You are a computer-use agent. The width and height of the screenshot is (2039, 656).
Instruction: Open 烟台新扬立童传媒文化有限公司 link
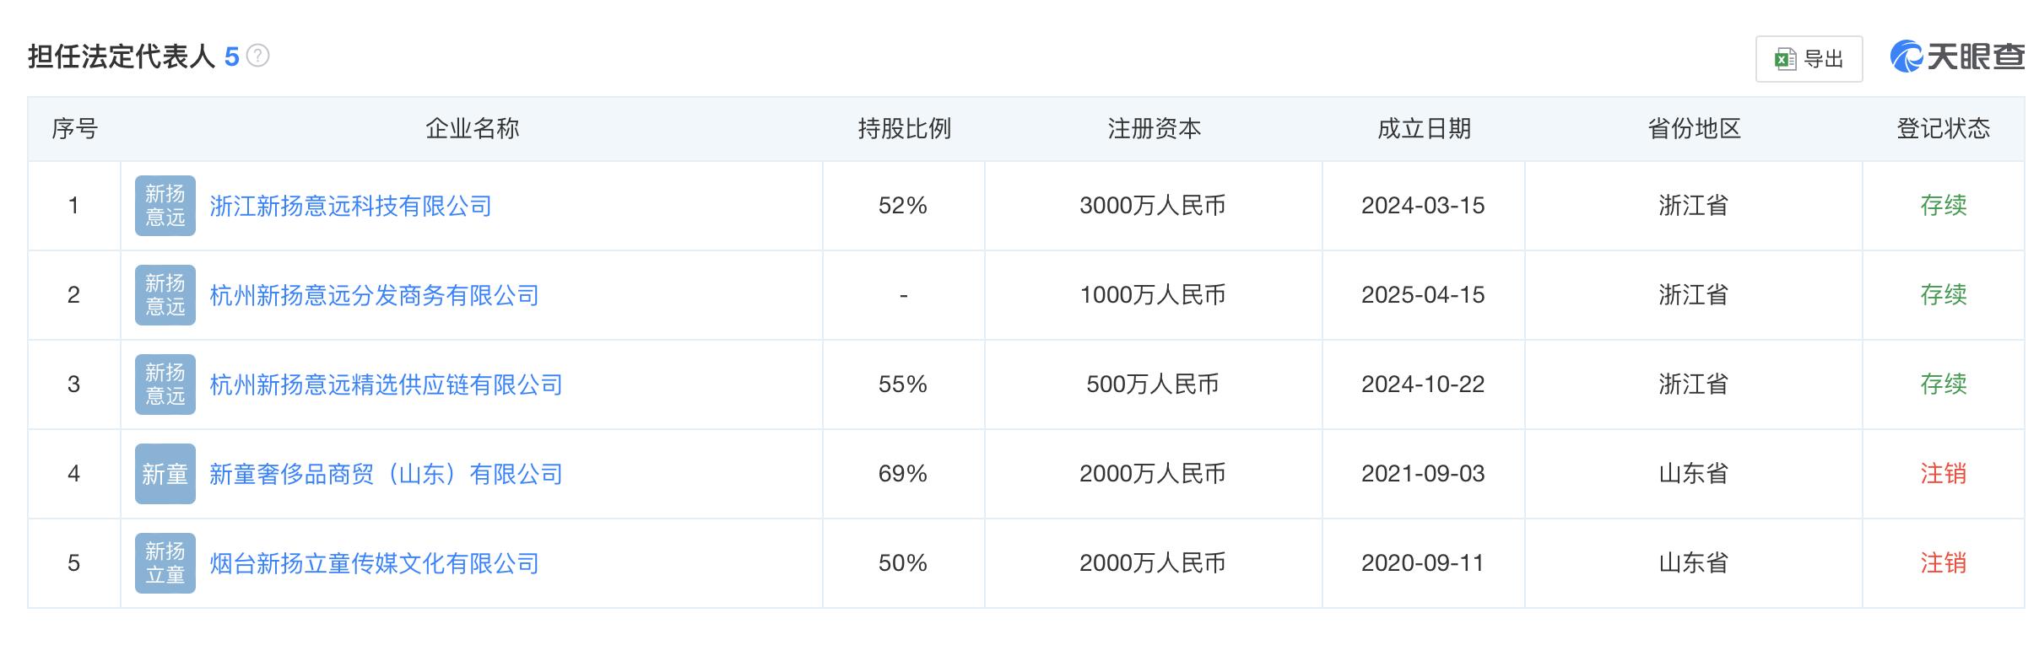[x=374, y=563]
